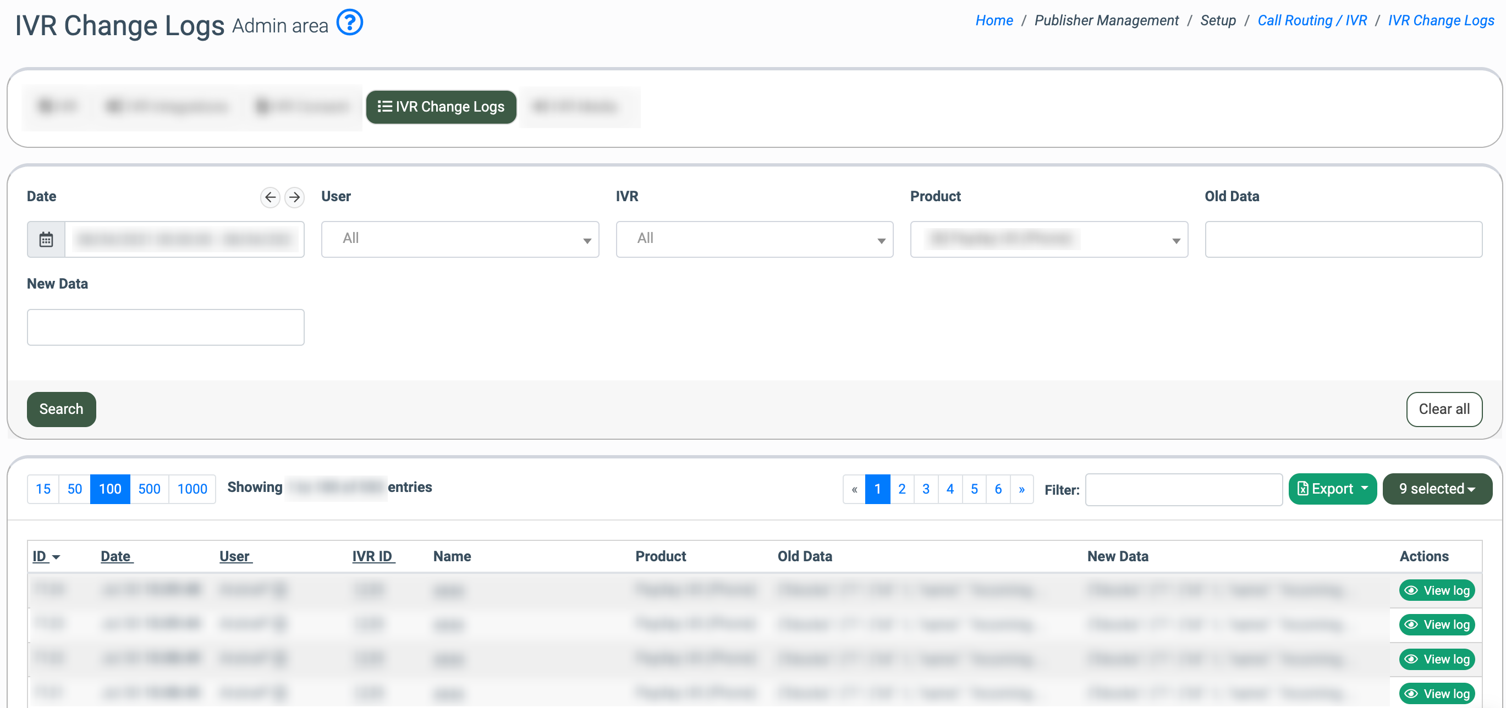Expand the IVR filter dropdown

(x=754, y=239)
